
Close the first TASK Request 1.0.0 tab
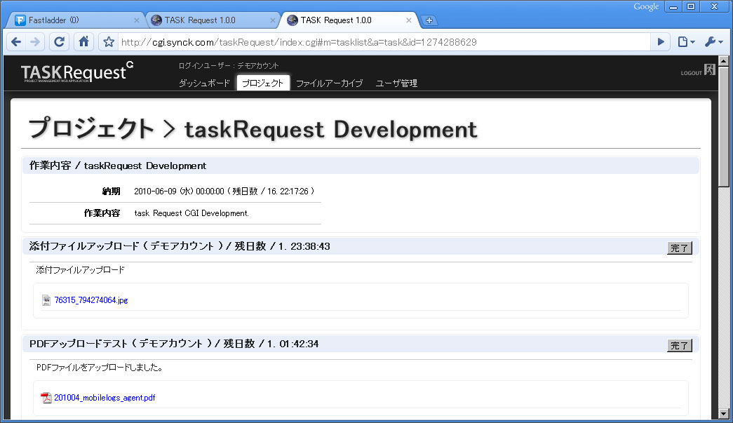click(x=273, y=20)
